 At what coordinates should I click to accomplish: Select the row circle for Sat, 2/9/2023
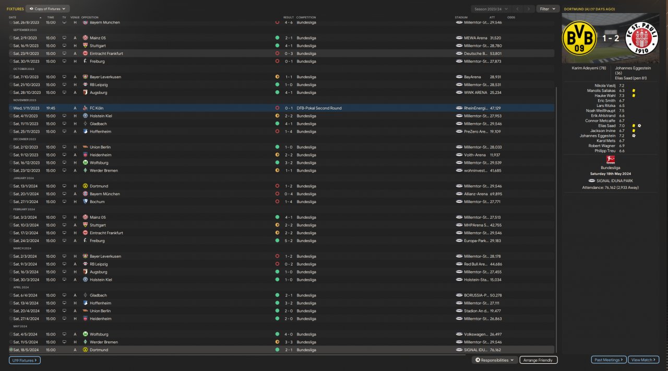pos(11,38)
